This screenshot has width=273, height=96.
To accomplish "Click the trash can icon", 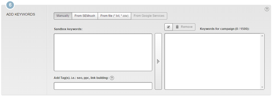I will coord(177,27).
